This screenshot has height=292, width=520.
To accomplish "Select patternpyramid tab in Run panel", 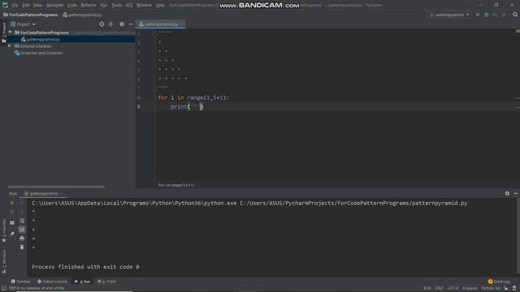I will [43, 193].
